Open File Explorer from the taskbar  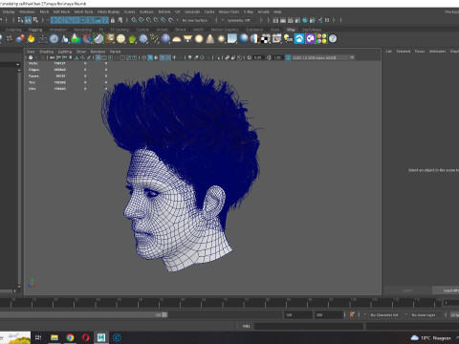pos(55,337)
